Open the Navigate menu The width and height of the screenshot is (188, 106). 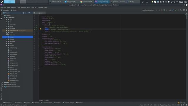(x=14, y=8)
